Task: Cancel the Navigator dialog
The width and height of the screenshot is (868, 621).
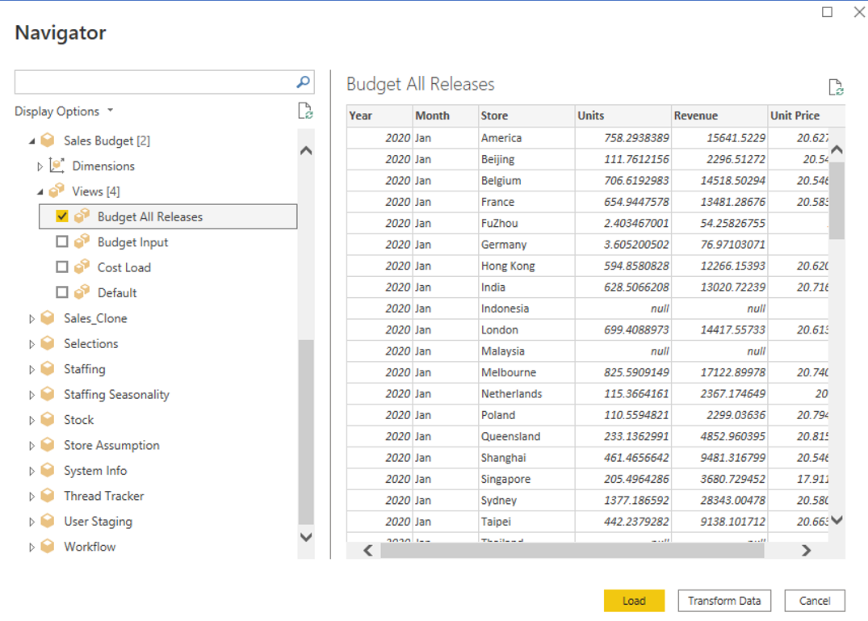Action: (x=814, y=601)
